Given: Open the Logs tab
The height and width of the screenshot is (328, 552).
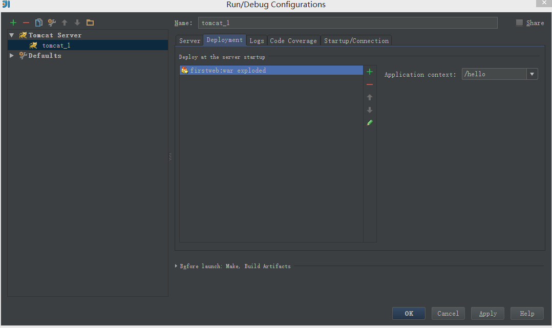Looking at the screenshot, I should [x=257, y=41].
